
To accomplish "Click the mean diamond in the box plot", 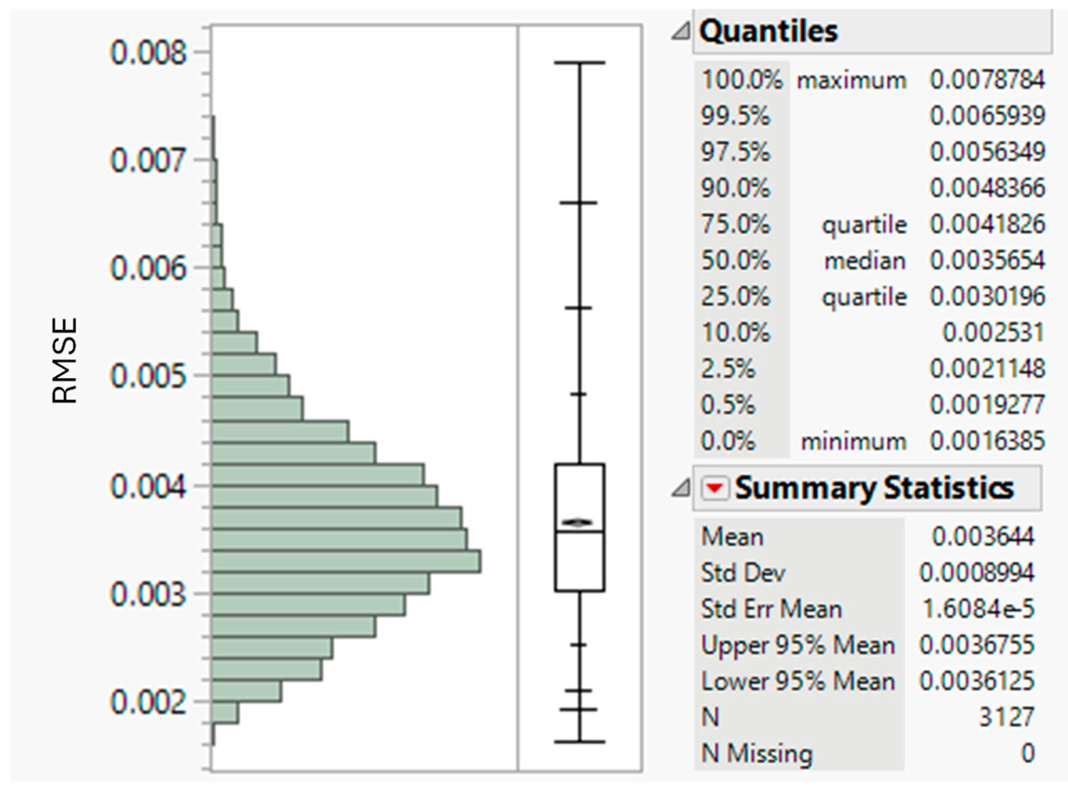I will 579,523.
